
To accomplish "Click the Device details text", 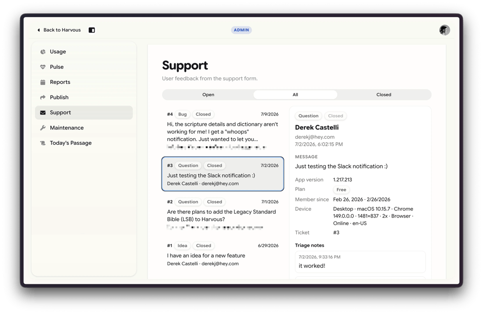I will click(373, 216).
